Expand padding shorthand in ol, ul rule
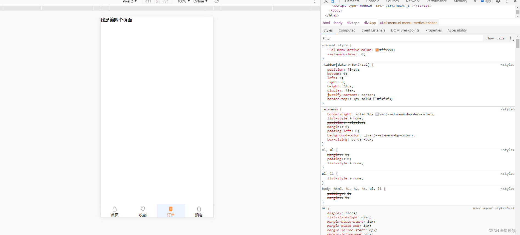The height and width of the screenshot is (235, 520). pos(345,159)
